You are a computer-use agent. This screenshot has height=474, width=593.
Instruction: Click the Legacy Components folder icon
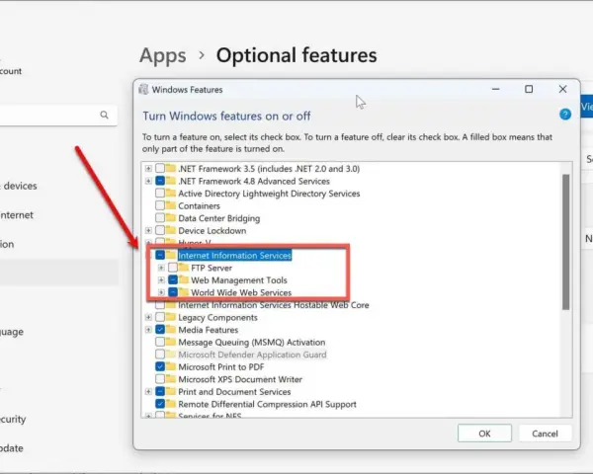[171, 317]
